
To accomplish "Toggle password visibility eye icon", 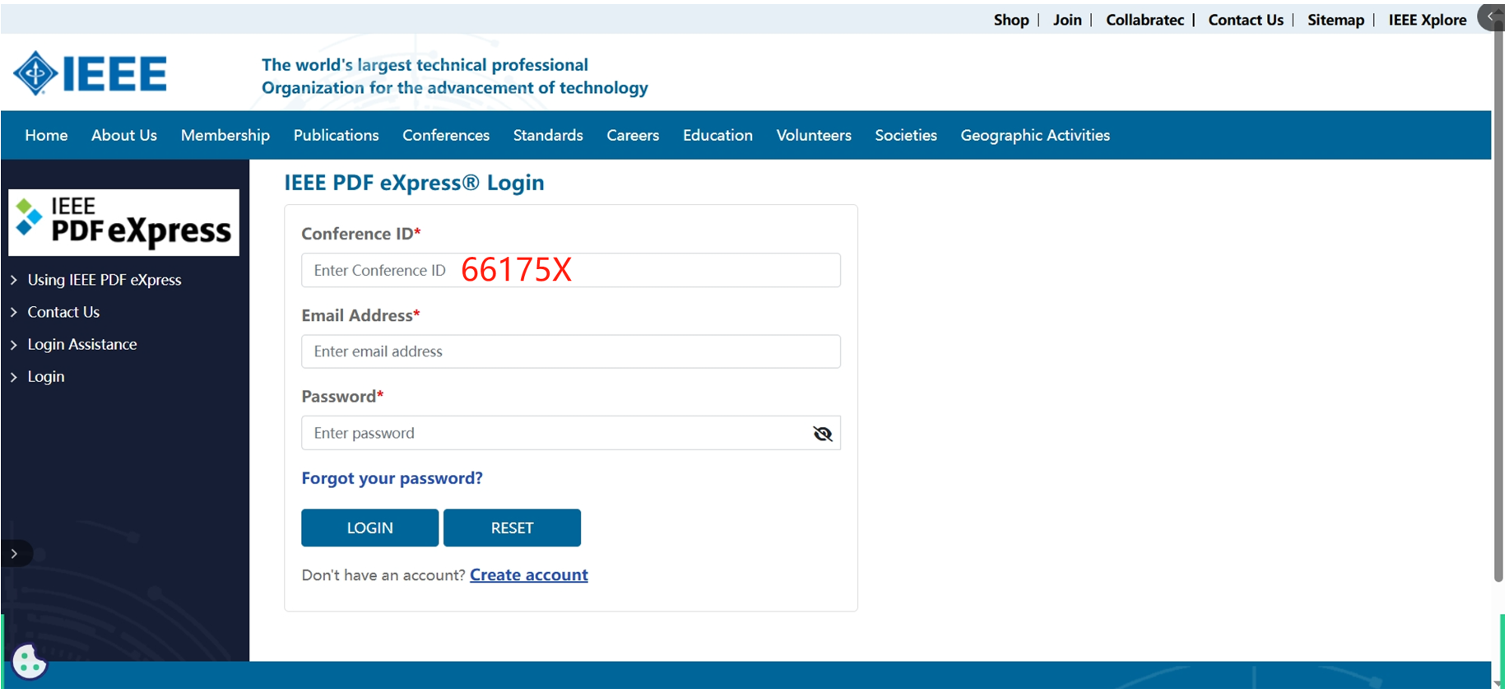I will (x=822, y=434).
